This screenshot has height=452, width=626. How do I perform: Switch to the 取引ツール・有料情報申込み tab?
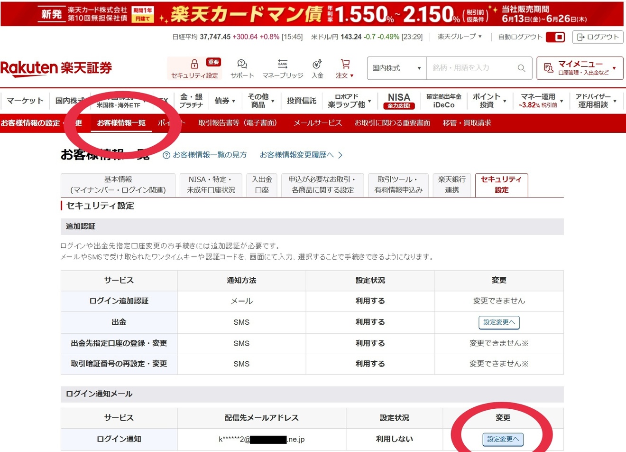[398, 185]
